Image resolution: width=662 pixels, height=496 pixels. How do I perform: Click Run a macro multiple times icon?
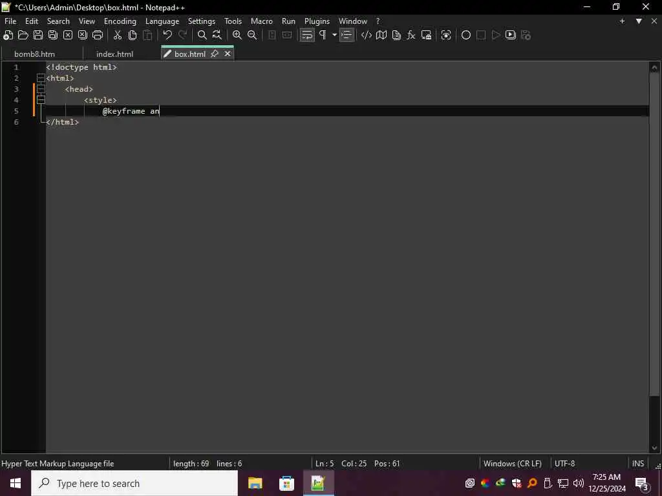coord(511,36)
